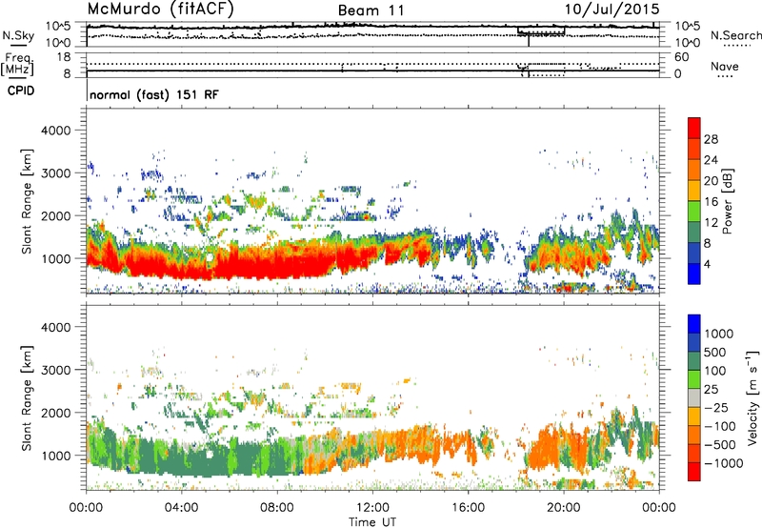Viewport: 762px width, 528px height.
Task: Click the 'Time UT' axis label
Action: click(372, 521)
